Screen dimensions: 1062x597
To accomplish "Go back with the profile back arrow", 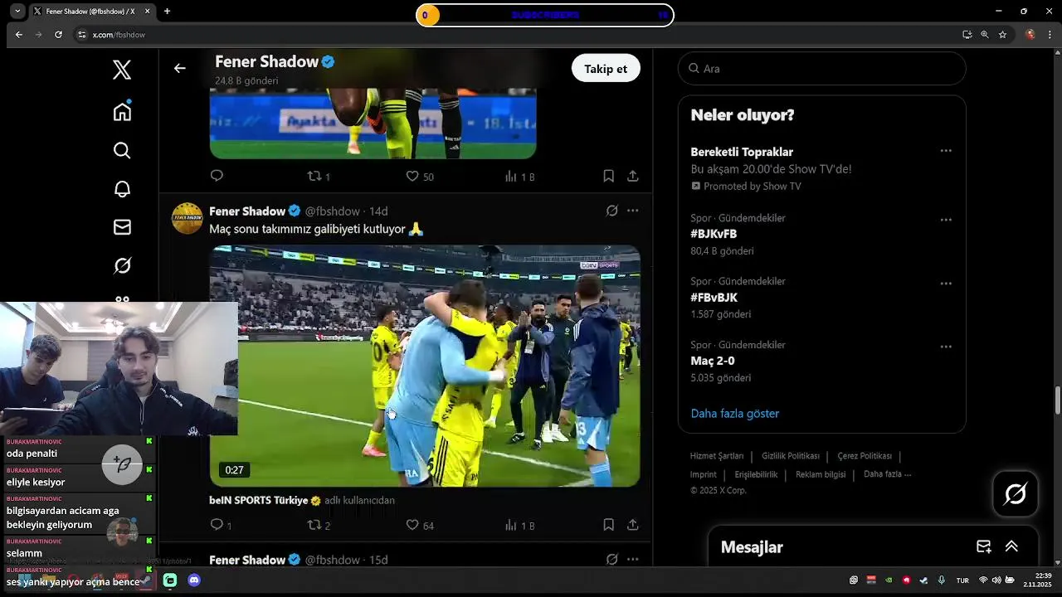I will [x=179, y=68].
